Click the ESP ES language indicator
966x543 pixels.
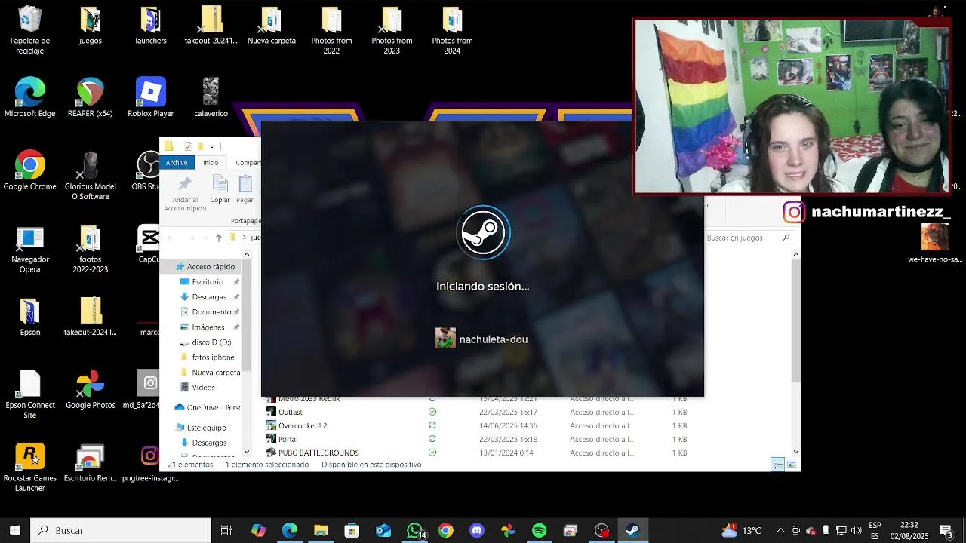click(x=875, y=530)
